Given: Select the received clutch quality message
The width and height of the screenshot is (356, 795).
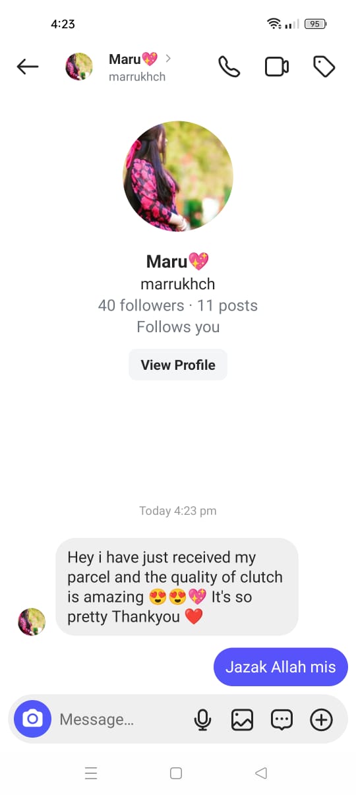Looking at the screenshot, I should (x=177, y=587).
